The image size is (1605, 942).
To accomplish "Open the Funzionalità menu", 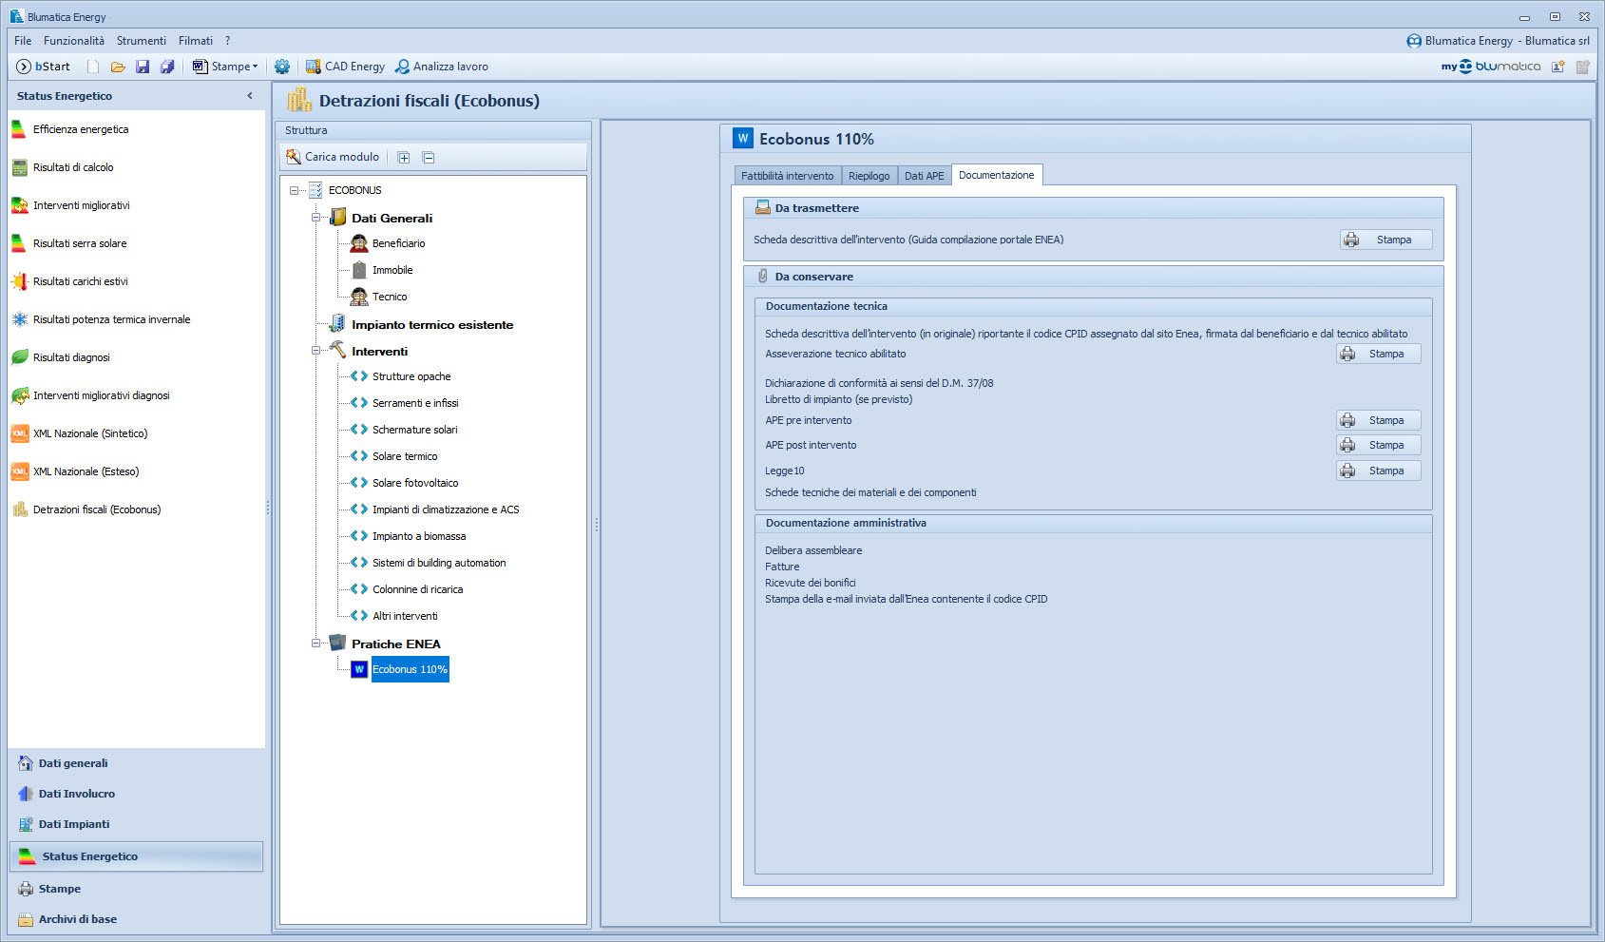I will click(x=74, y=41).
